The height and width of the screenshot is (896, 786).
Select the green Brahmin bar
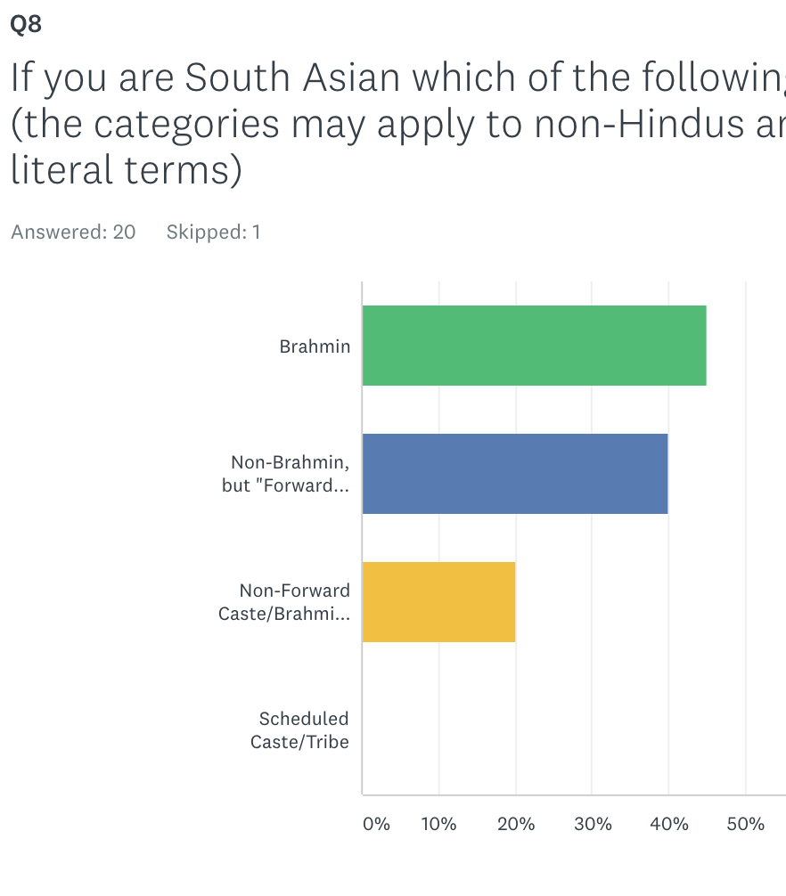(x=534, y=346)
